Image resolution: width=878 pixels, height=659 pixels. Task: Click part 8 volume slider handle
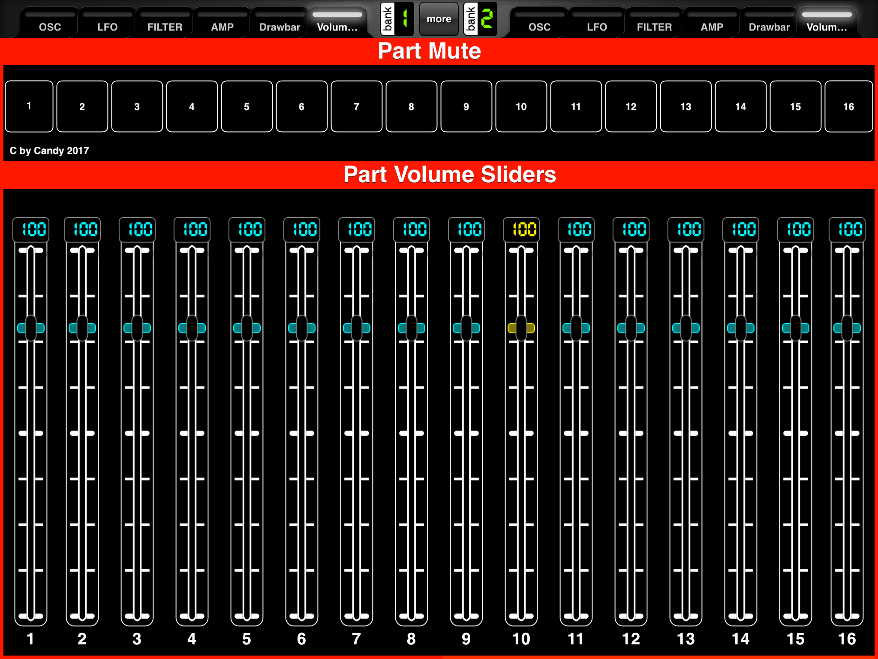(412, 328)
